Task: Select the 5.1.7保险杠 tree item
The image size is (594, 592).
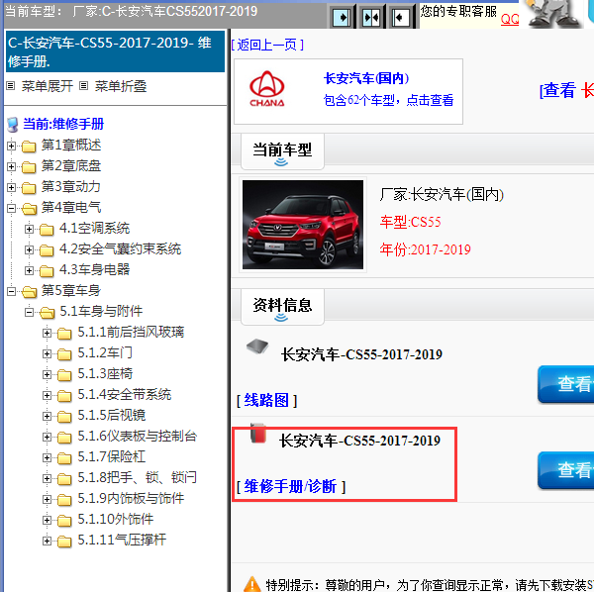Action: [x=111, y=456]
